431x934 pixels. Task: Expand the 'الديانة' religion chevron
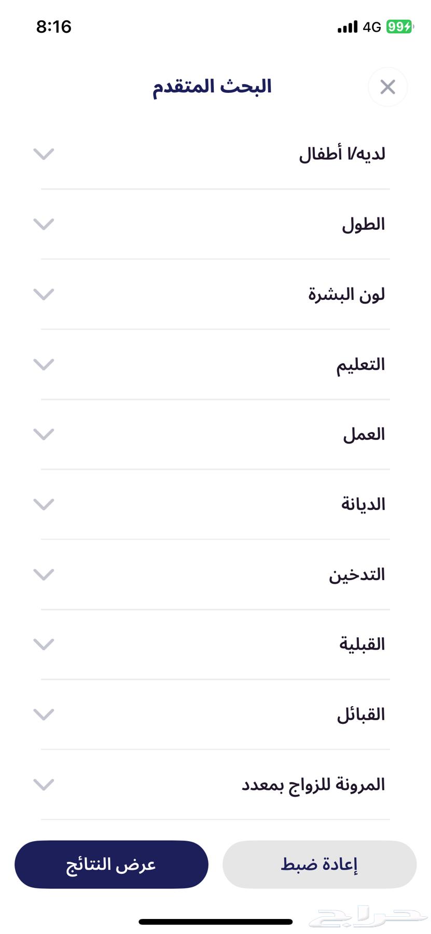click(x=44, y=504)
